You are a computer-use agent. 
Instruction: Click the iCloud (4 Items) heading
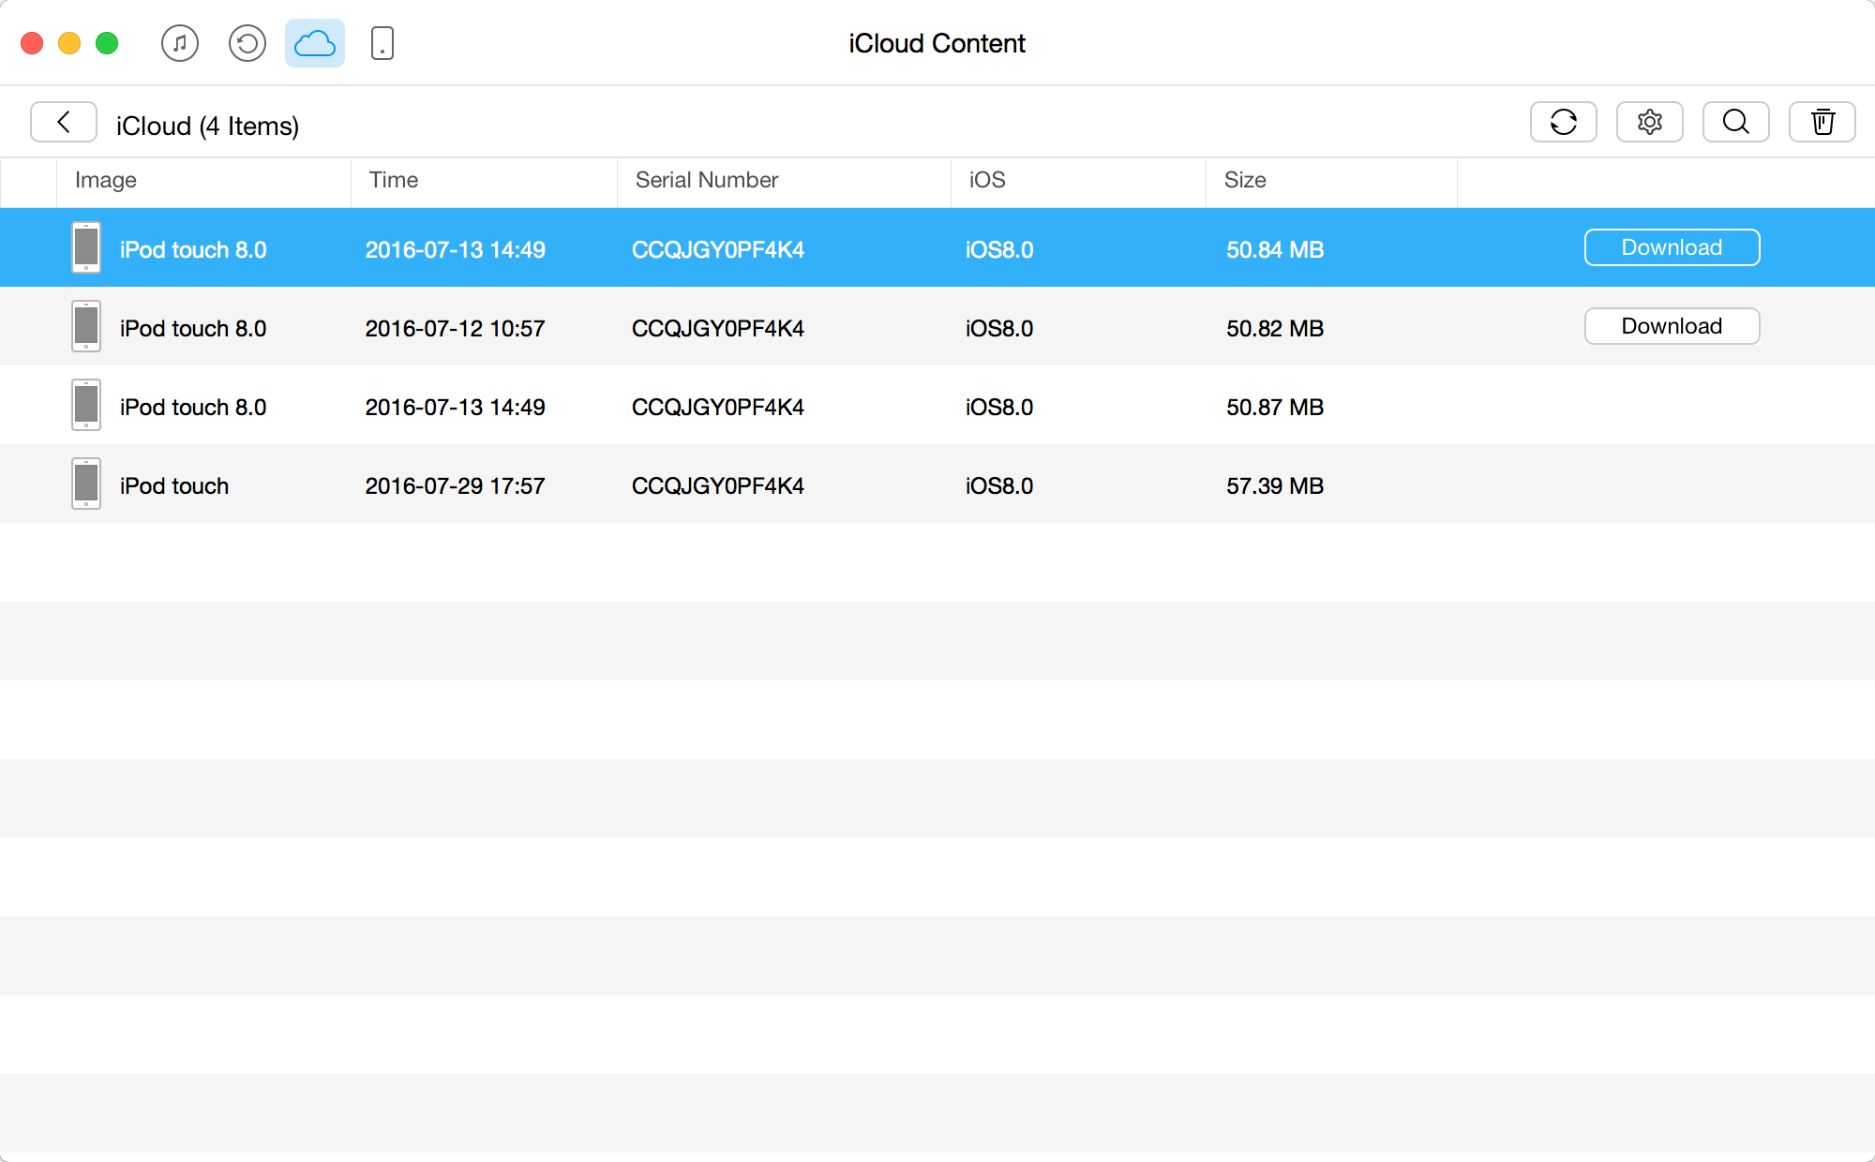(207, 126)
